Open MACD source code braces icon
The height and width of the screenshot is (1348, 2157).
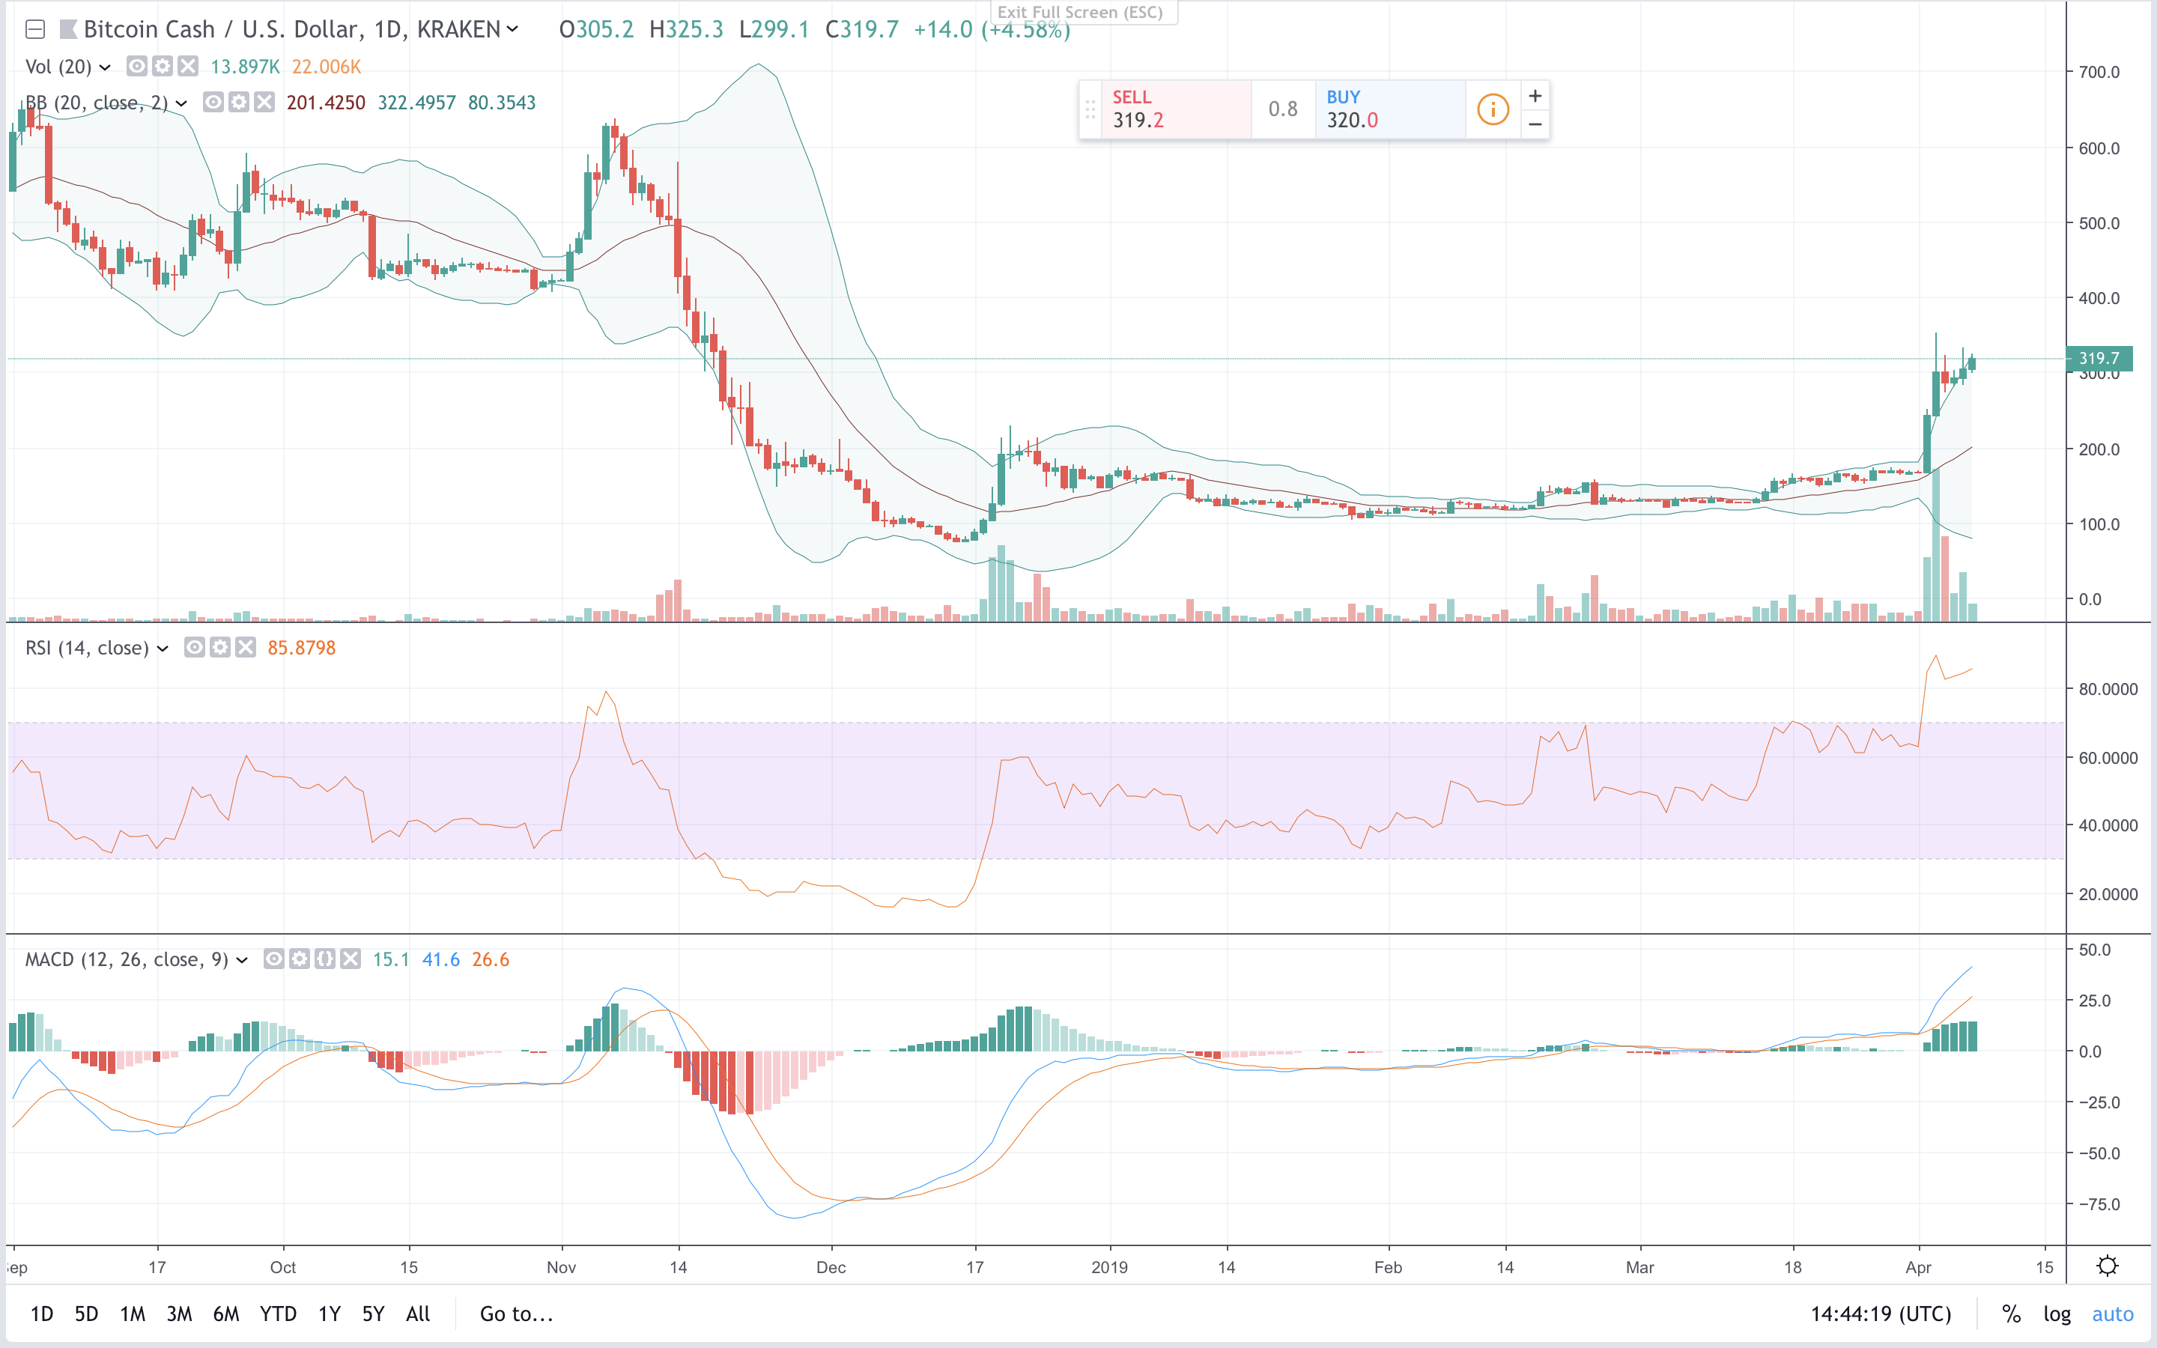pyautogui.click(x=325, y=959)
